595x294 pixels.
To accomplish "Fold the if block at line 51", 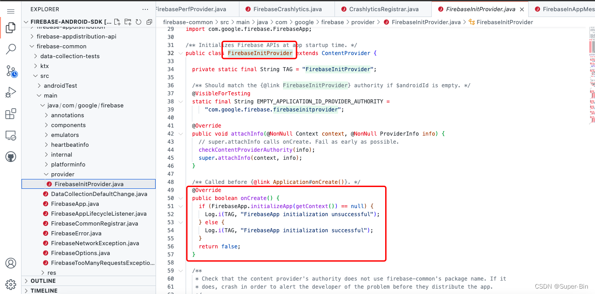I will (181, 206).
